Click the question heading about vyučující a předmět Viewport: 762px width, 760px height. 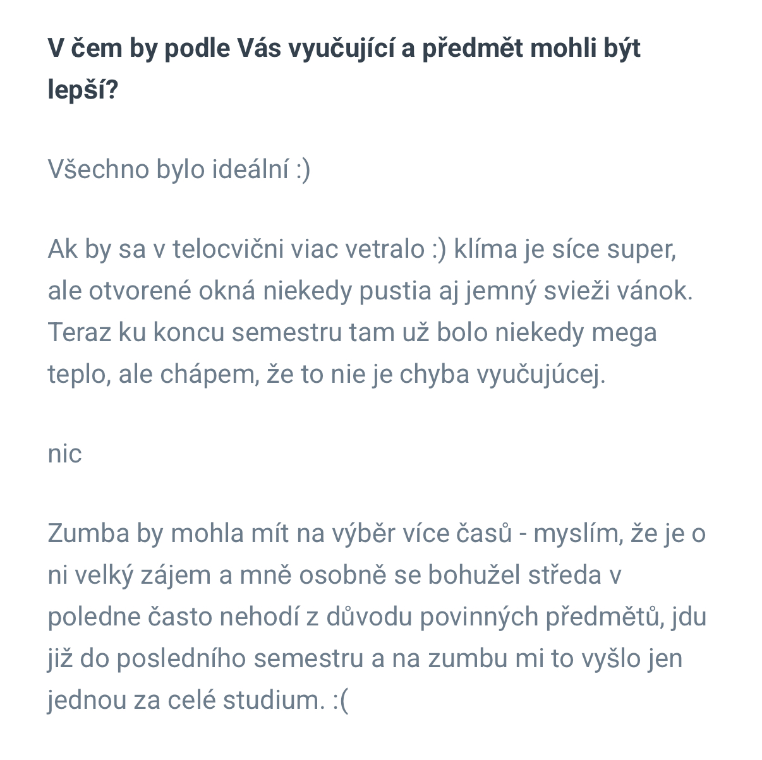tap(344, 49)
